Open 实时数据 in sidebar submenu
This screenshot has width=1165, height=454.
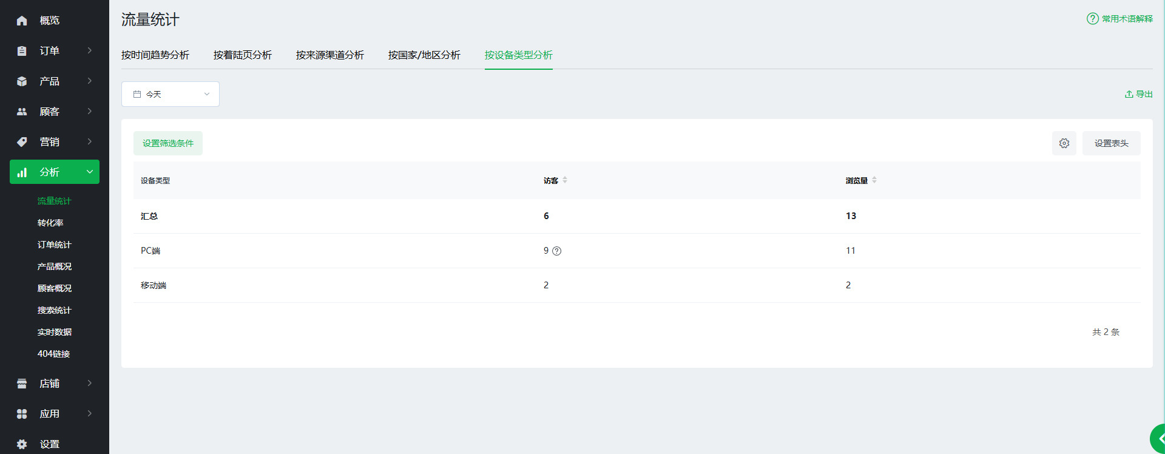tap(55, 332)
